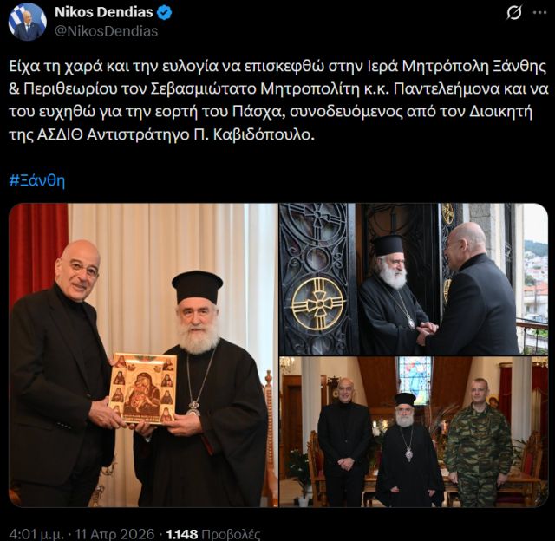
Task: Click the blue verified badge
Action: (x=165, y=12)
